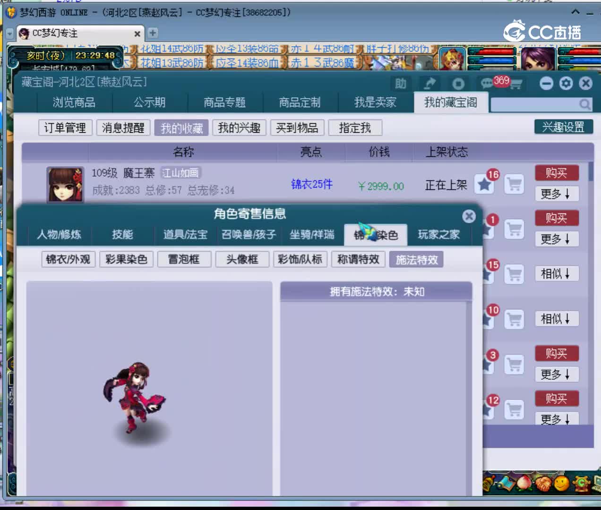
Task: Click the 魔王寨 character thumbnail
Action: pos(65,184)
